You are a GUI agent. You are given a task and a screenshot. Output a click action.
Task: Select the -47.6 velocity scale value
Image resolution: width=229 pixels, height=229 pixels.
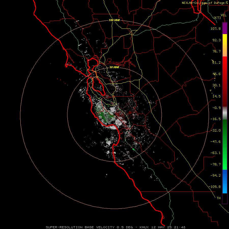coord(216,142)
